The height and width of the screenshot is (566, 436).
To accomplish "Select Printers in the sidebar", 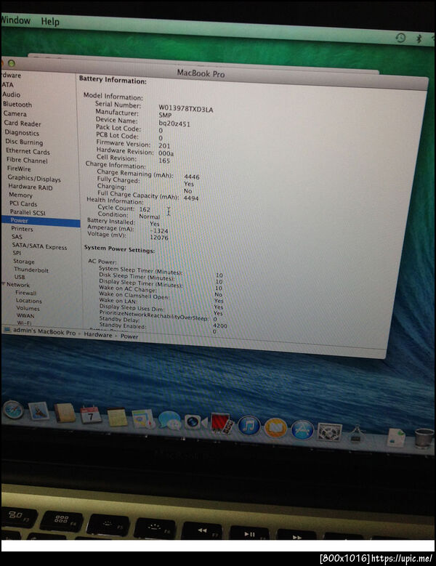I will [x=22, y=229].
